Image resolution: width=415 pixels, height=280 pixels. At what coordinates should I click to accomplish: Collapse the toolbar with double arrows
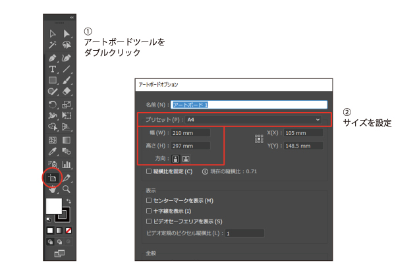tap(72, 18)
